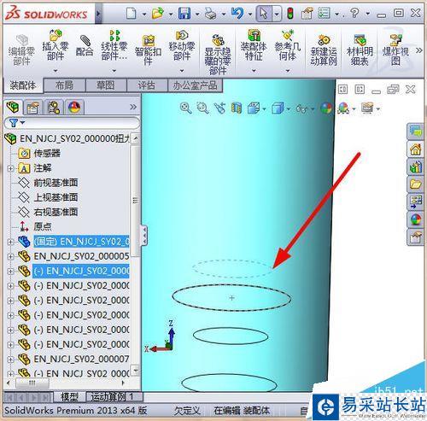427x421 pixels.
Task: Switch to 运动算例 1 bottom tab
Action: click(x=113, y=397)
